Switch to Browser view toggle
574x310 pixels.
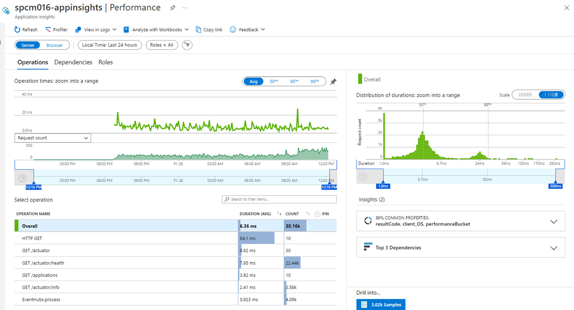coord(55,45)
